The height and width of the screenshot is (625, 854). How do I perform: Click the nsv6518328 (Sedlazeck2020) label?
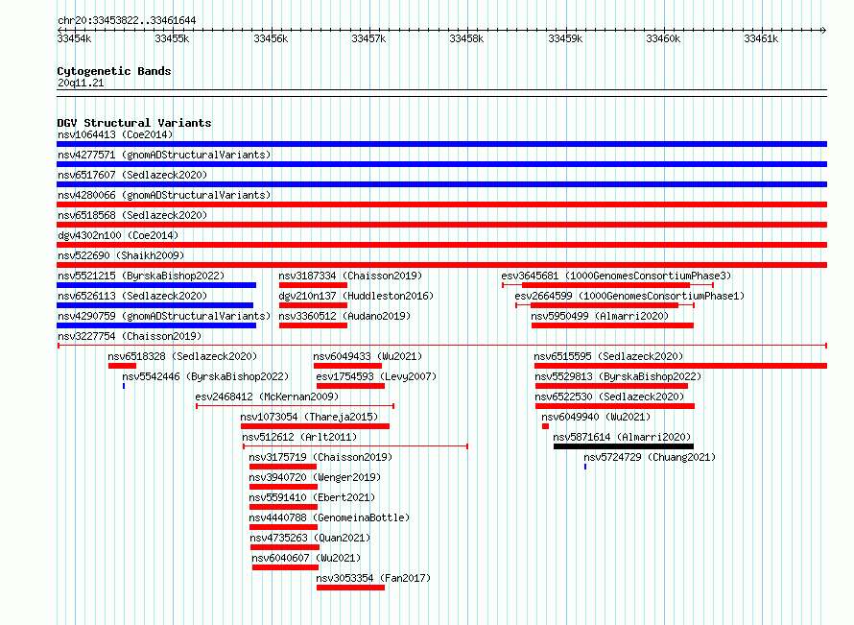(182, 356)
